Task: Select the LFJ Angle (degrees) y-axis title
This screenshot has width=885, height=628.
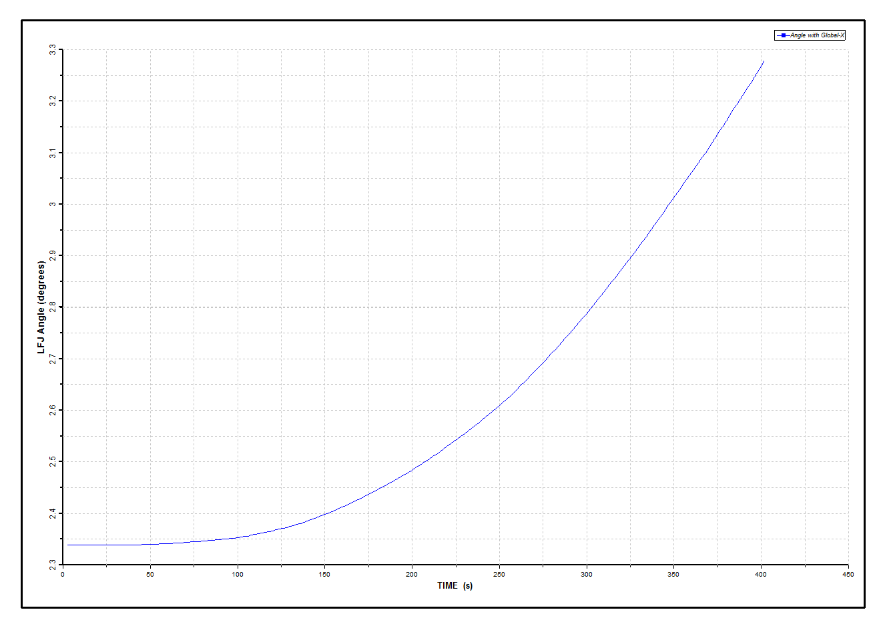Action: click(x=41, y=307)
